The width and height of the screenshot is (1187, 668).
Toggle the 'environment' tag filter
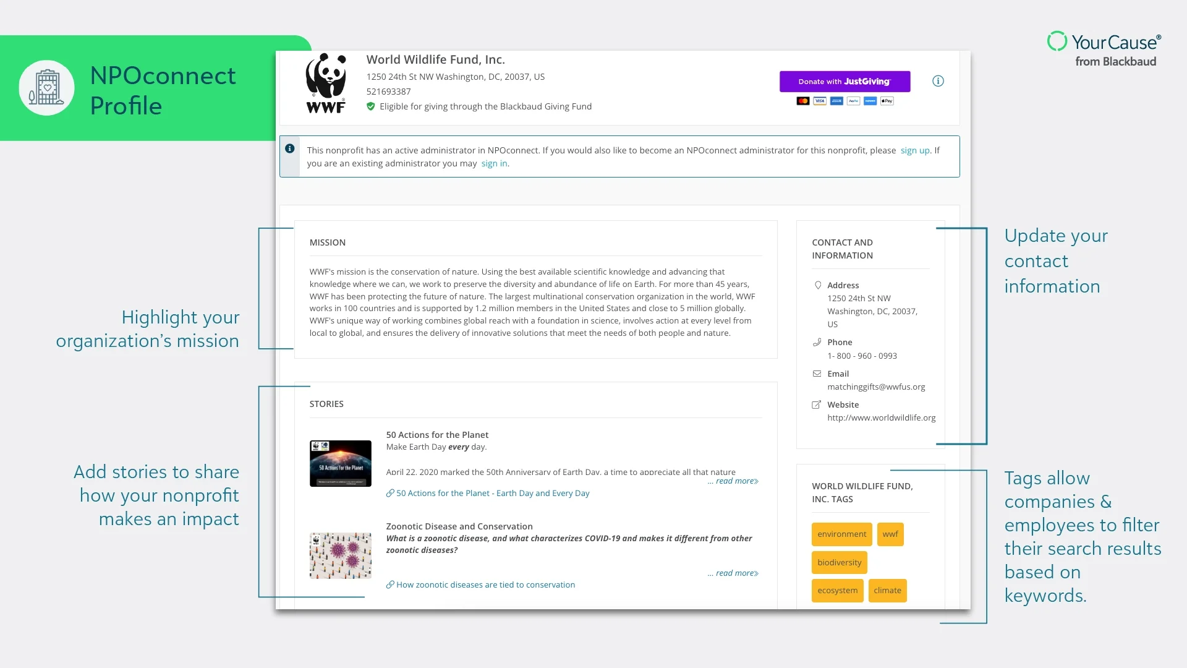coord(842,534)
